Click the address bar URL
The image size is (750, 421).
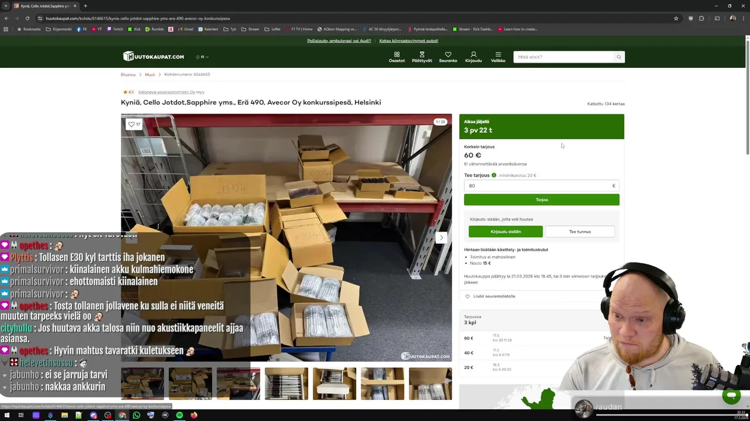click(x=138, y=18)
